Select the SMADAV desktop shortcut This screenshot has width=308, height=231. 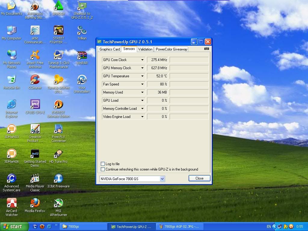pyautogui.click(x=59, y=8)
